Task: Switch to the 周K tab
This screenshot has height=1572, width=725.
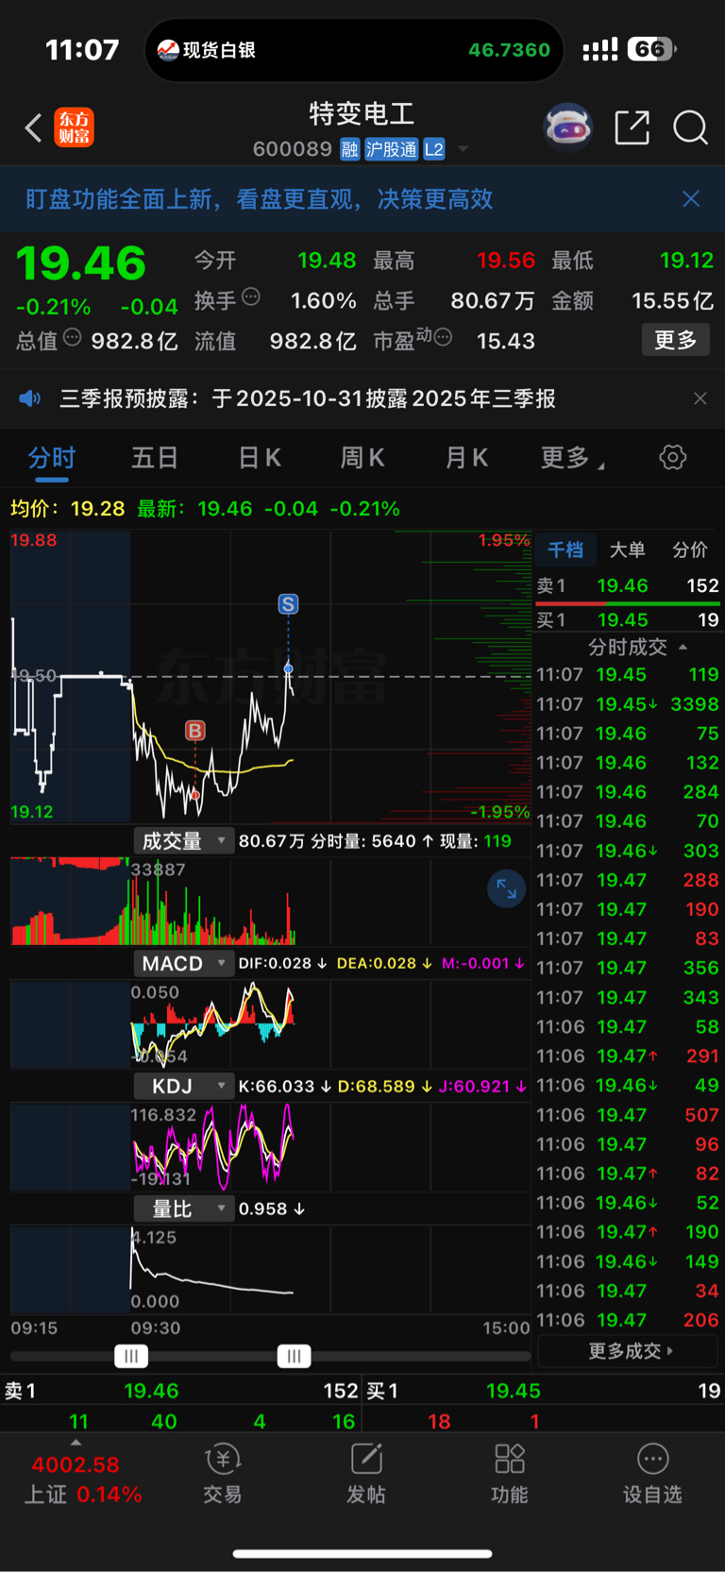Action: coord(362,458)
